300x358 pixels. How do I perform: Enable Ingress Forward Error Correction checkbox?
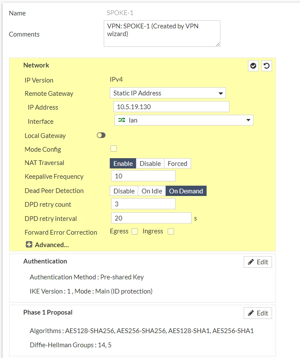pos(171,232)
